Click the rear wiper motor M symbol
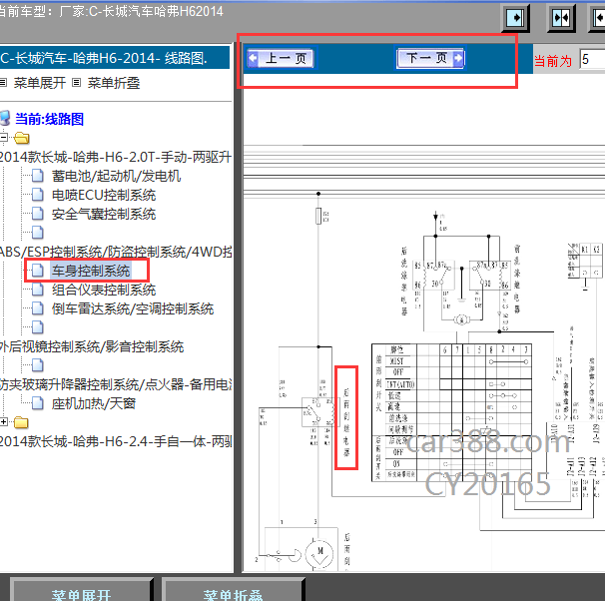The width and height of the screenshot is (605, 601). [319, 553]
